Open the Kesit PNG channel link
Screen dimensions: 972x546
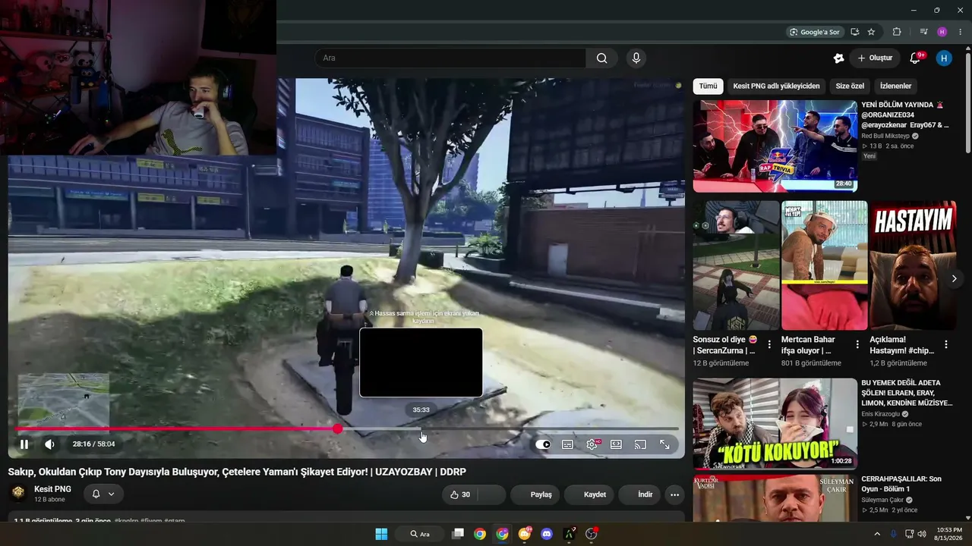[52, 489]
